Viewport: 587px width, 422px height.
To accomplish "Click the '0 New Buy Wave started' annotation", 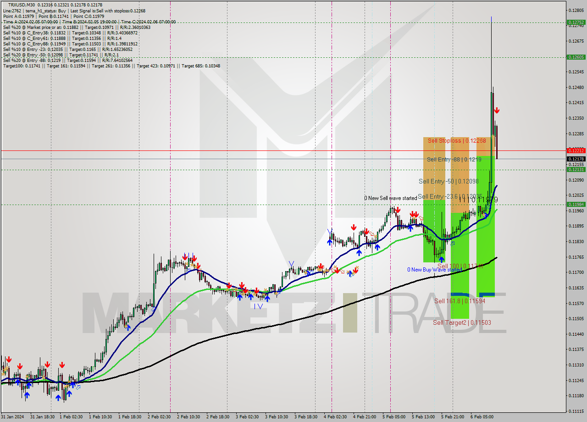I will (434, 270).
